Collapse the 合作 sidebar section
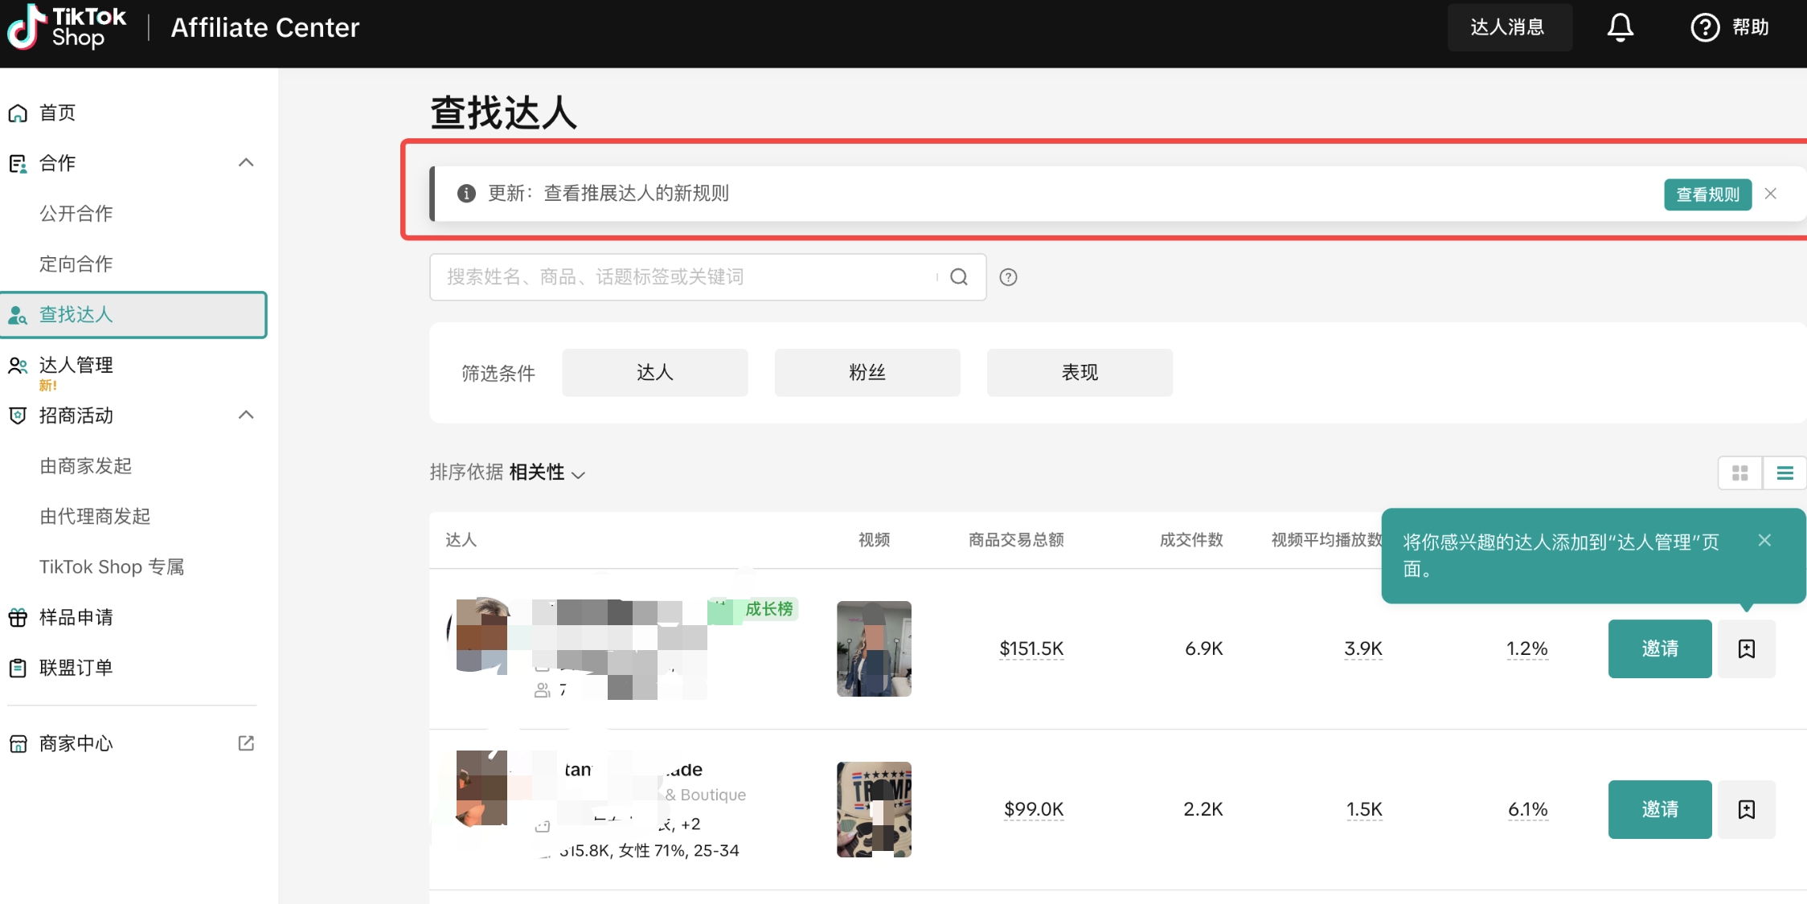The width and height of the screenshot is (1807, 904). 246,163
